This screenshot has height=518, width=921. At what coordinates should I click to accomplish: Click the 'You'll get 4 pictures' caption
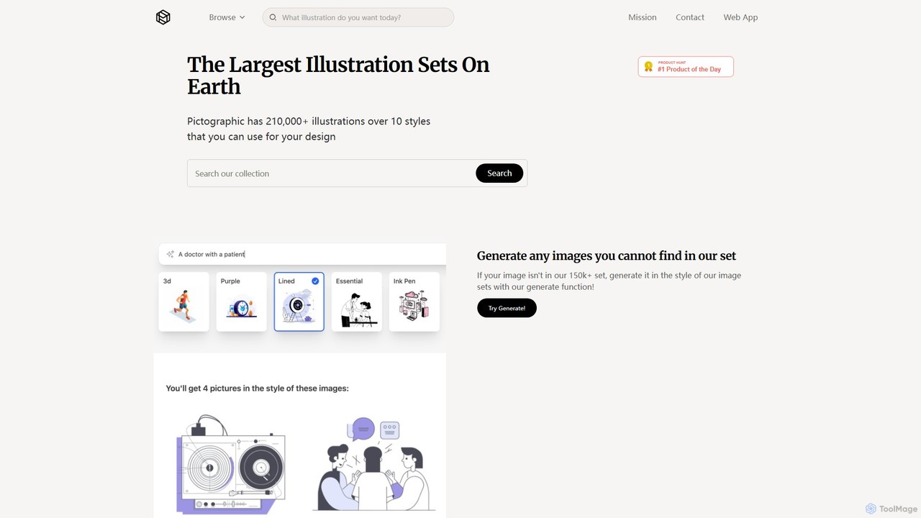tap(257, 388)
